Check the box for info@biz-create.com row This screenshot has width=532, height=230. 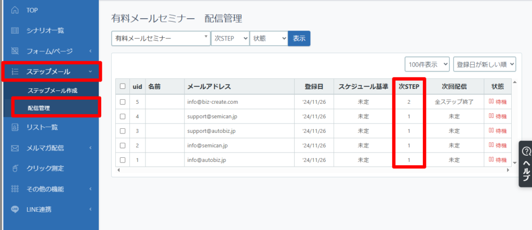[123, 102]
